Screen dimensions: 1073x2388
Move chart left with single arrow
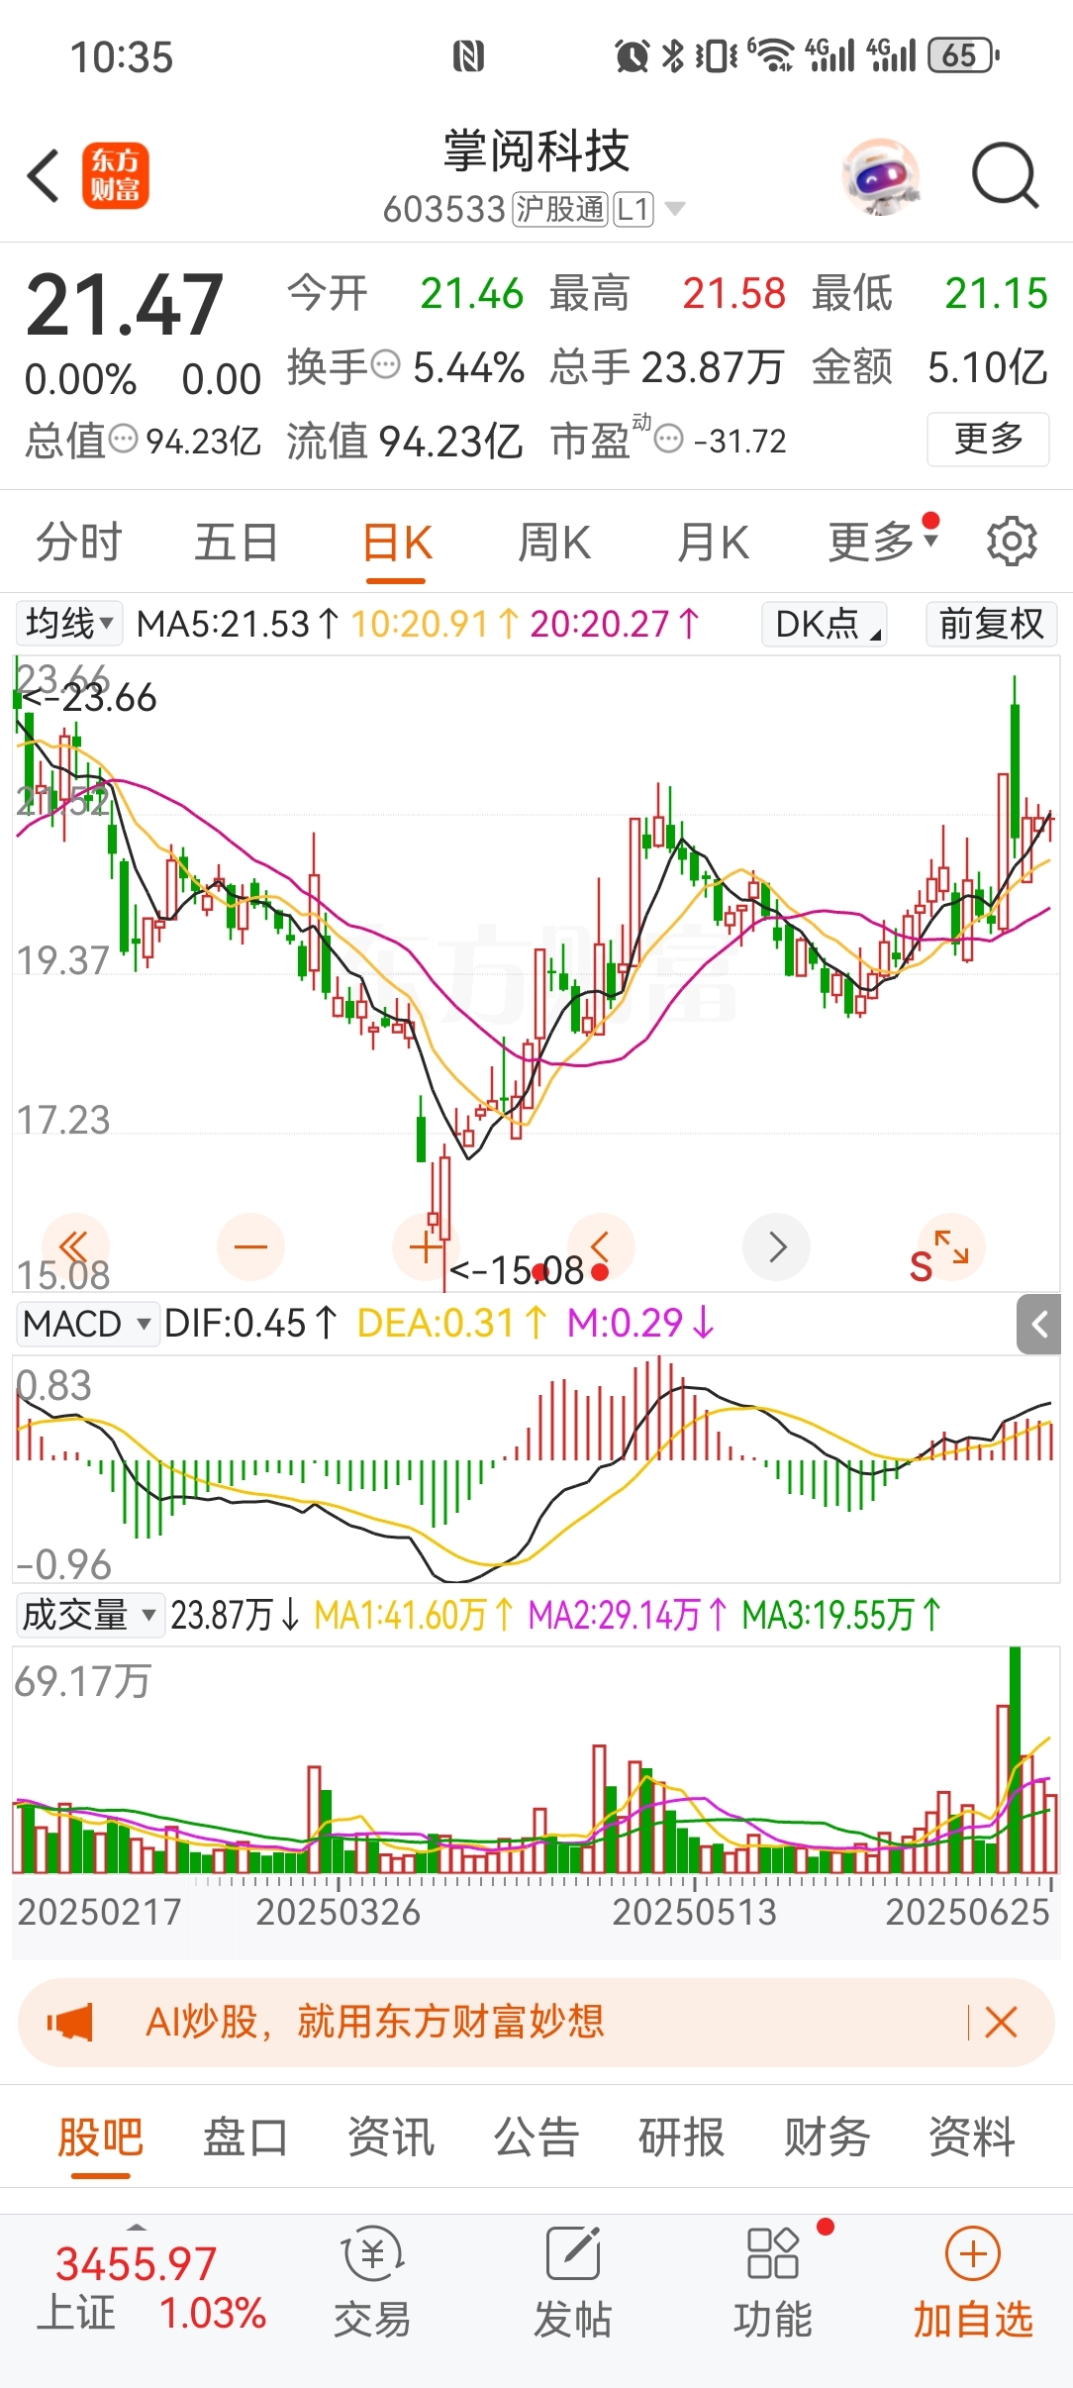600,1246
